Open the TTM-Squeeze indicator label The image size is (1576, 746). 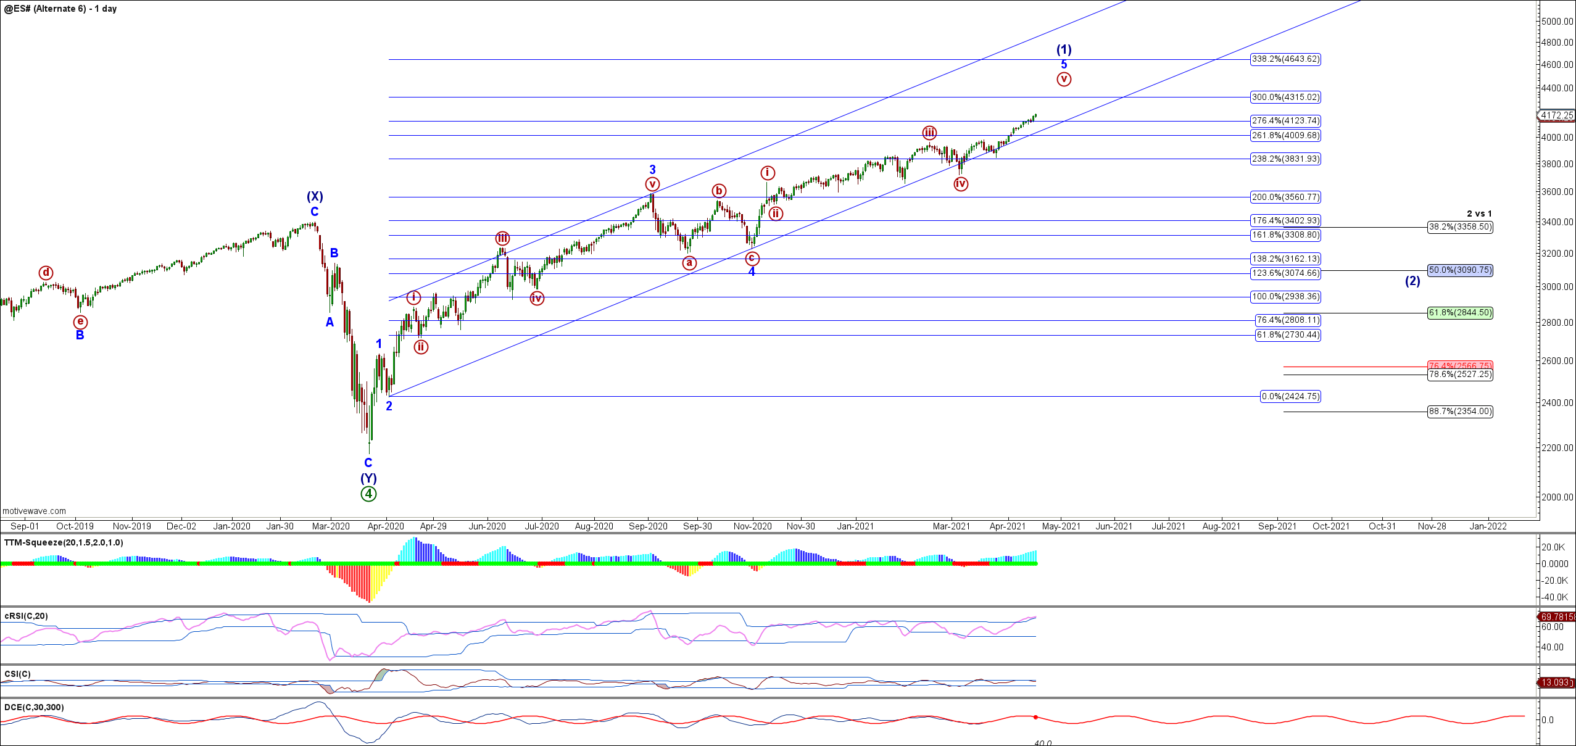click(64, 542)
